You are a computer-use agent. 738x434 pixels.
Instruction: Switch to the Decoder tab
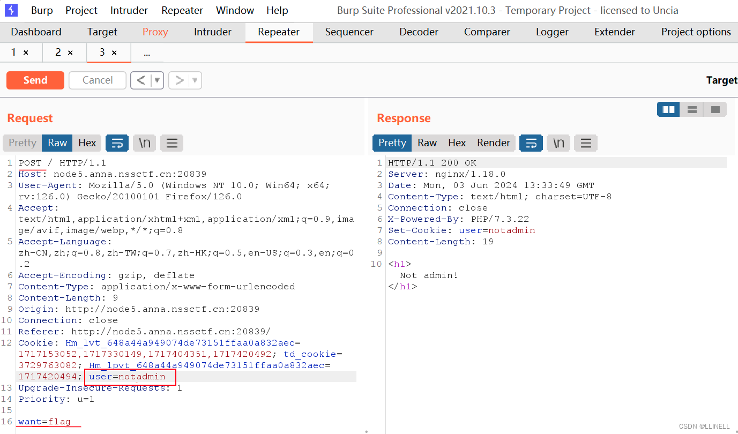[x=419, y=32]
